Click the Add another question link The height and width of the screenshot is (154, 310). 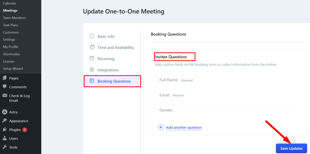(x=184, y=127)
